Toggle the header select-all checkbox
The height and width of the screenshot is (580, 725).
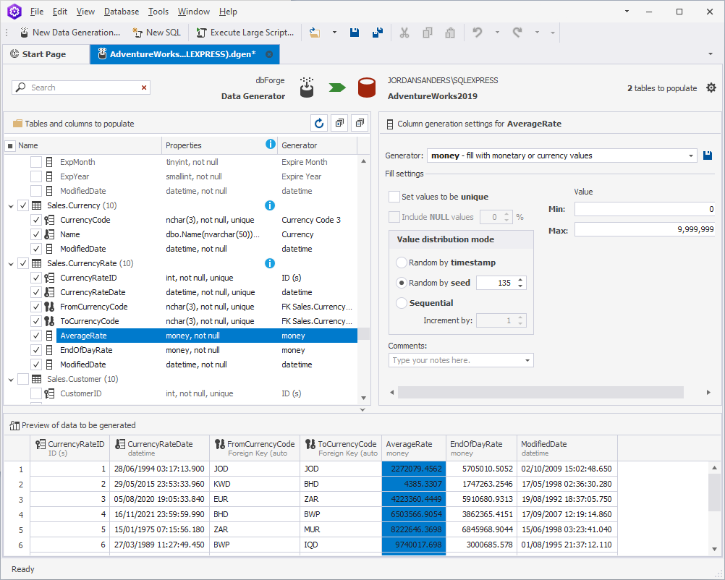(x=10, y=145)
